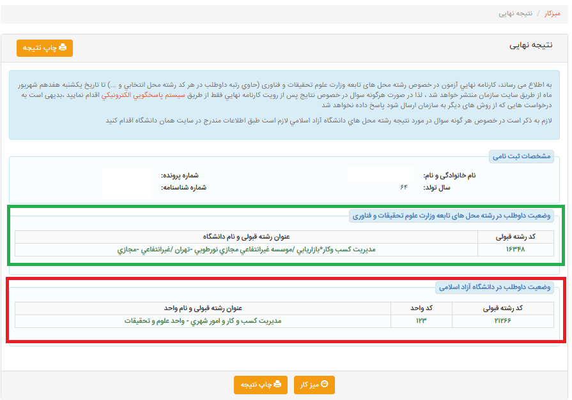
Task: Click the مدیریت کسب و کار و امور شهري row text
Action: [x=203, y=321]
